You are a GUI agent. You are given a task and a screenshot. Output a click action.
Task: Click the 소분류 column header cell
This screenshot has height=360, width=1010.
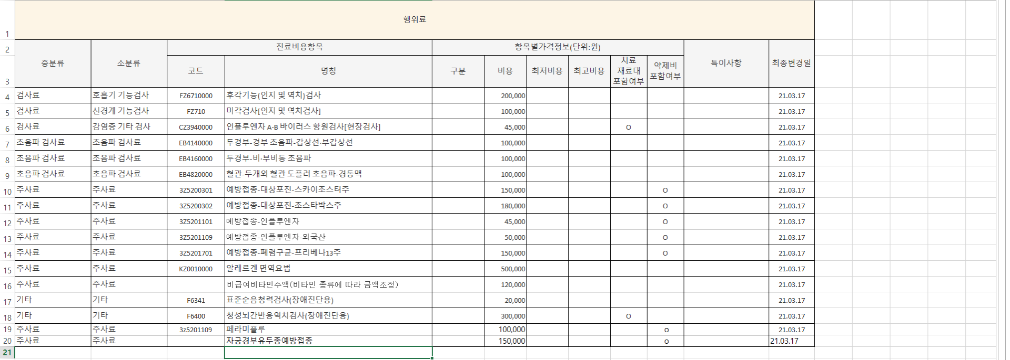(129, 63)
